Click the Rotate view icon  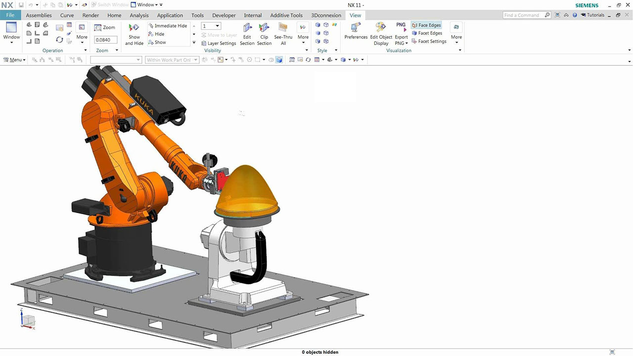59,40
